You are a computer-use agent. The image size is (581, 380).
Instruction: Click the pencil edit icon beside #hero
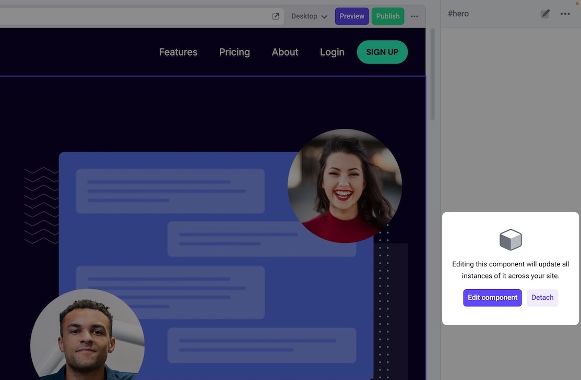tap(544, 14)
